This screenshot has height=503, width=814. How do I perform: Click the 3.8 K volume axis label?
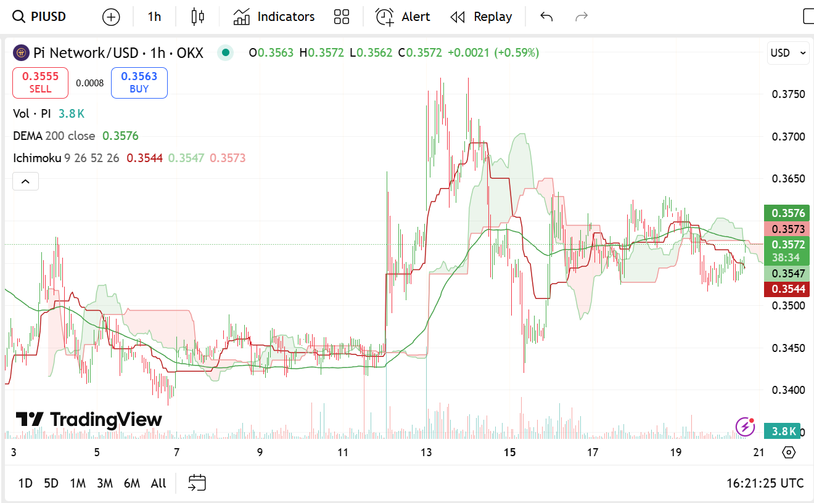click(783, 431)
